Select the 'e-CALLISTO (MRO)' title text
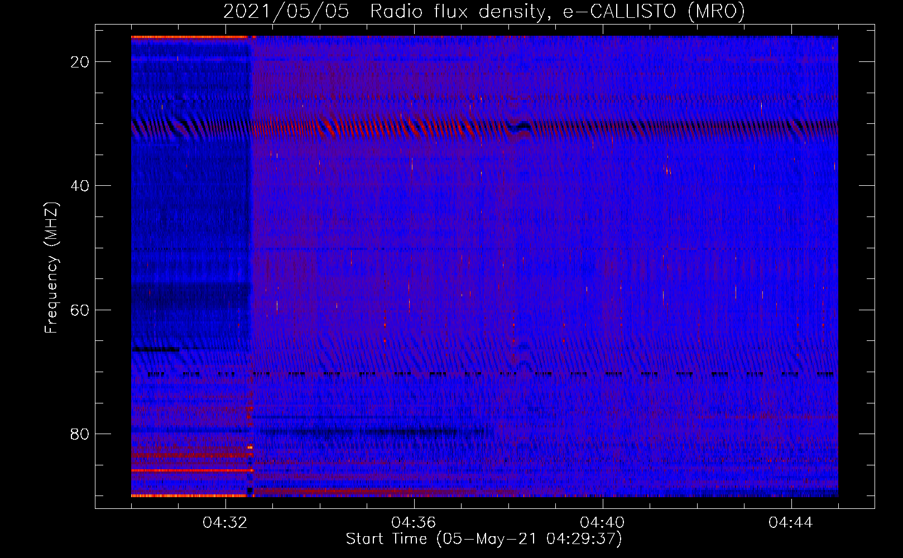 [654, 11]
